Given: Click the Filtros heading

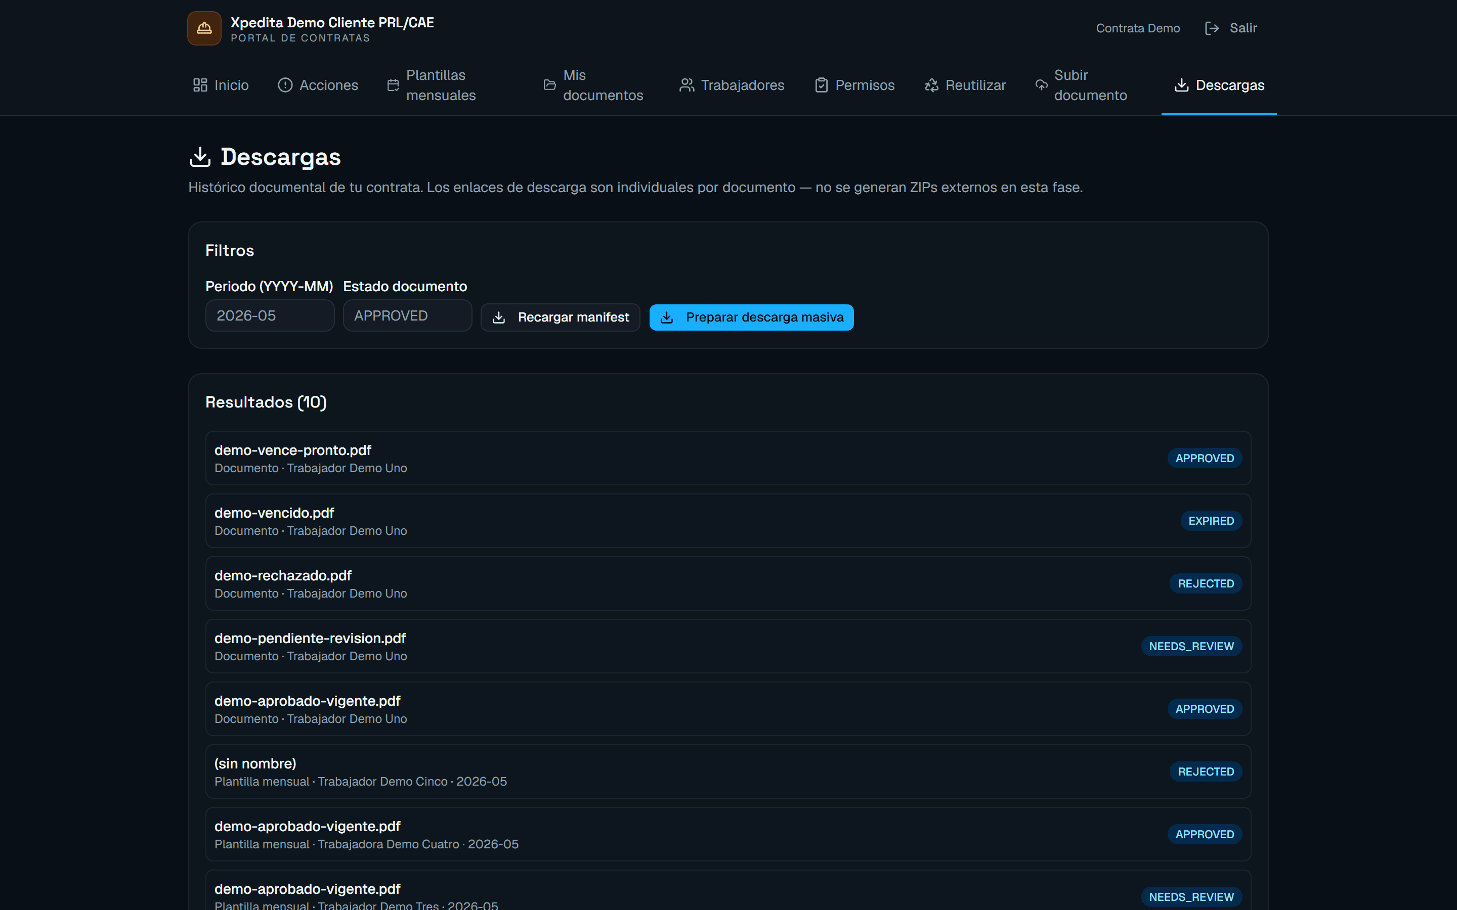Looking at the screenshot, I should (x=229, y=250).
